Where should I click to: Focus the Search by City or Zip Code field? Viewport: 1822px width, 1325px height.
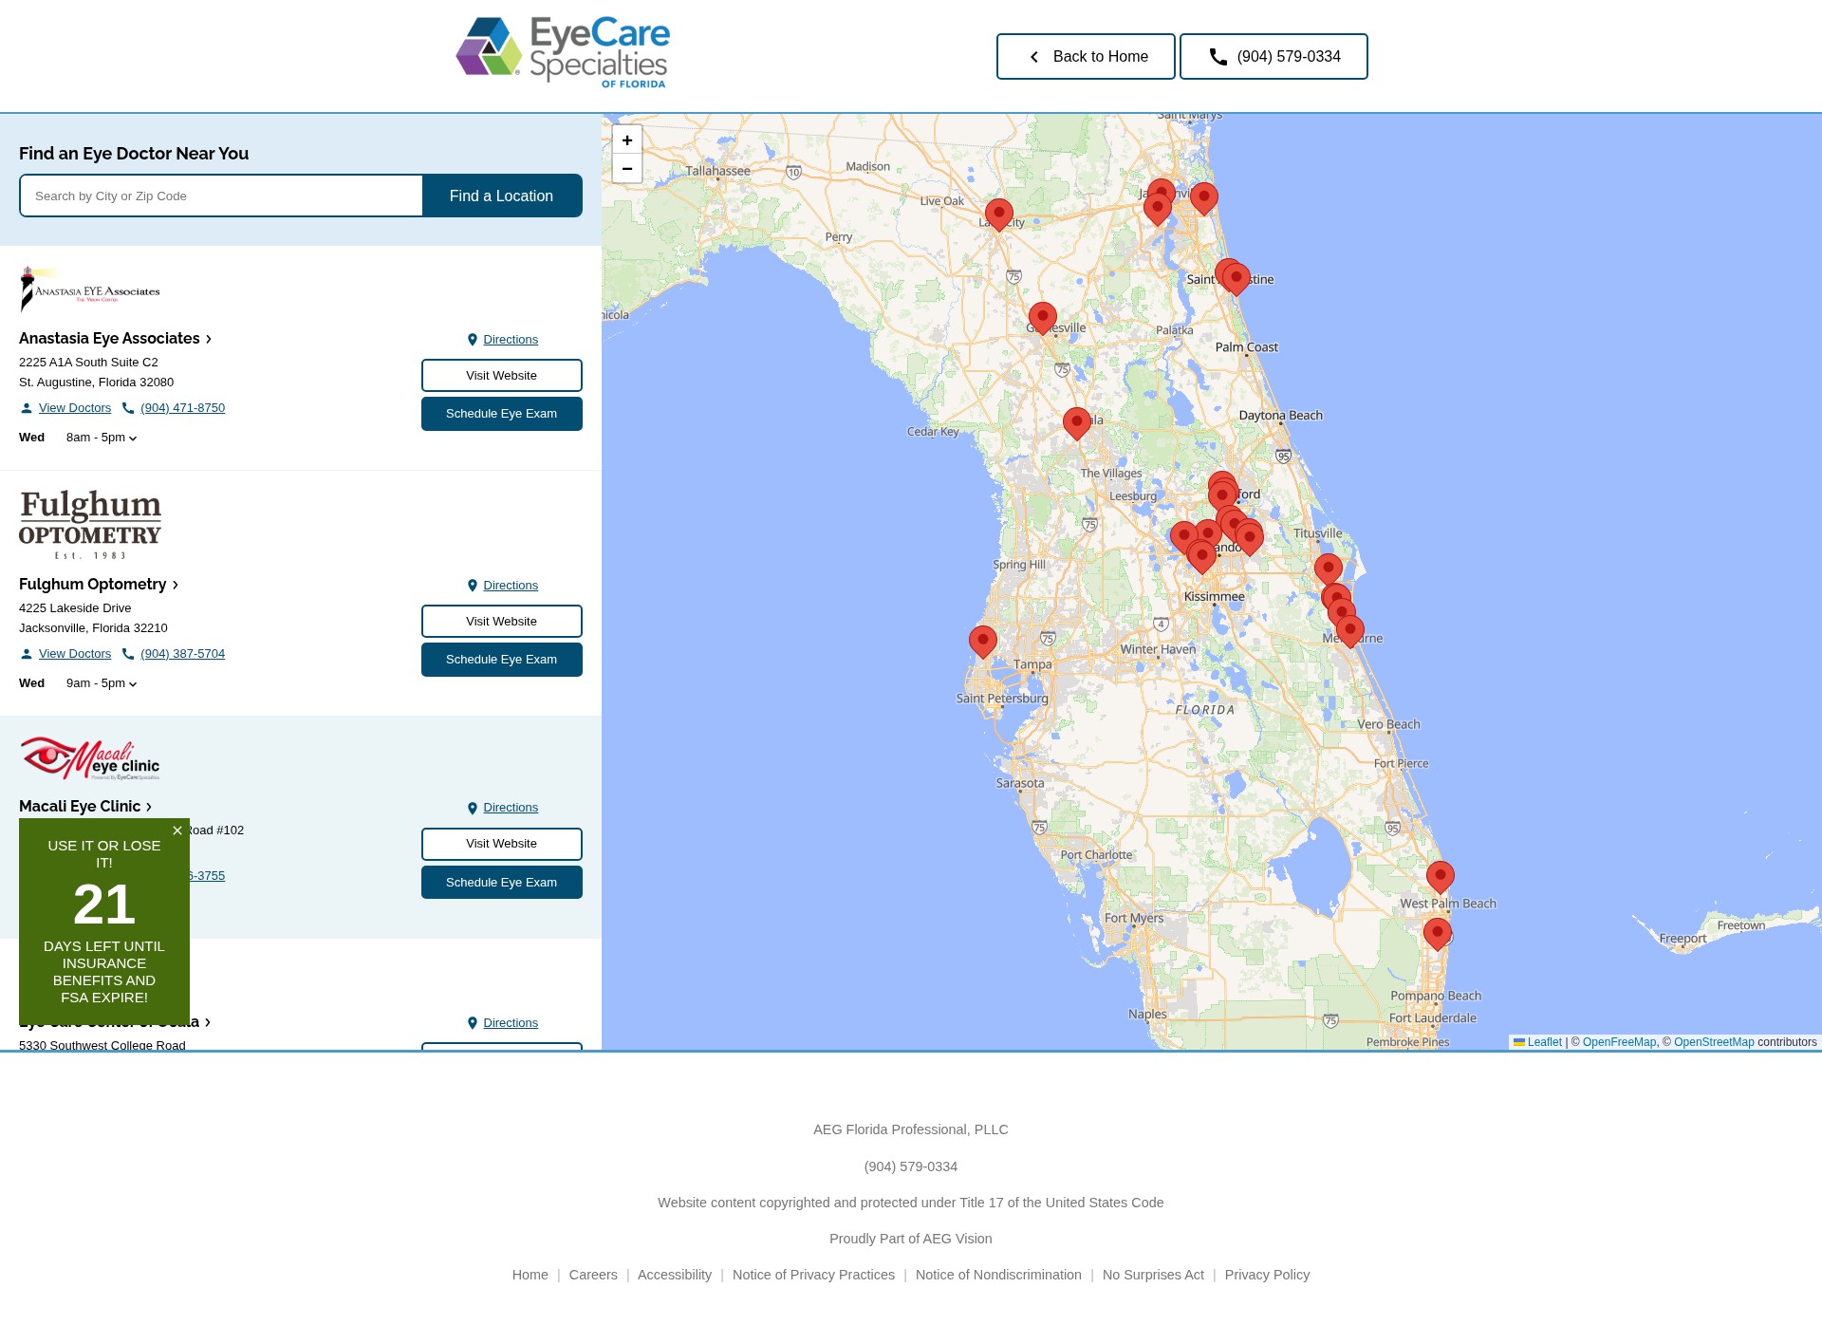click(x=221, y=196)
